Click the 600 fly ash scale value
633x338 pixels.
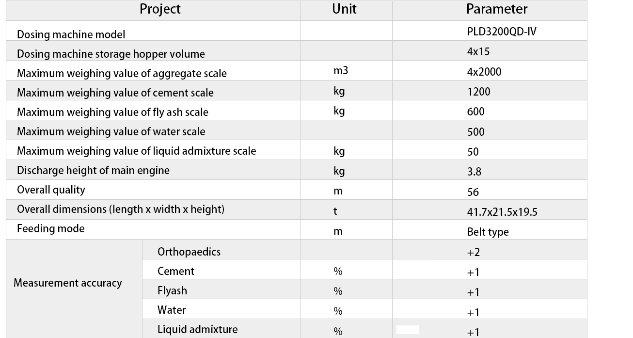pyautogui.click(x=476, y=112)
